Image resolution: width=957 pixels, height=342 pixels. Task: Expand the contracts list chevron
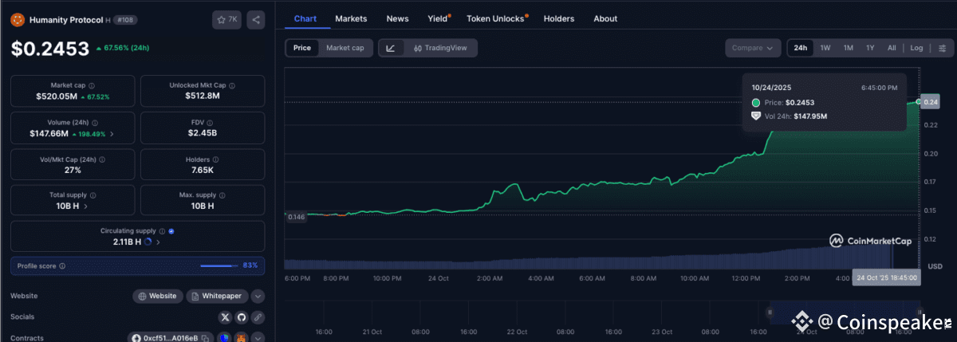(x=258, y=338)
